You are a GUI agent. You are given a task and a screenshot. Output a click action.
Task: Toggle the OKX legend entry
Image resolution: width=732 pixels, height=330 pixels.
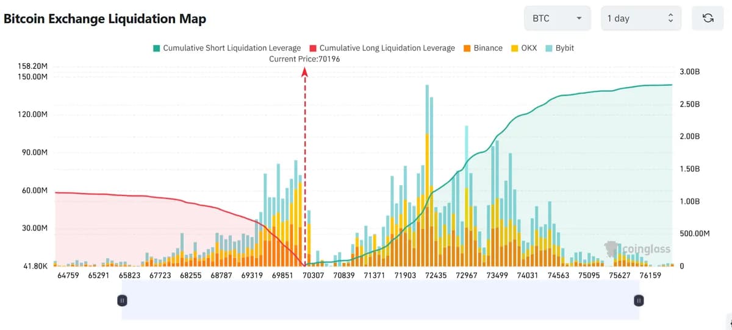pos(523,48)
